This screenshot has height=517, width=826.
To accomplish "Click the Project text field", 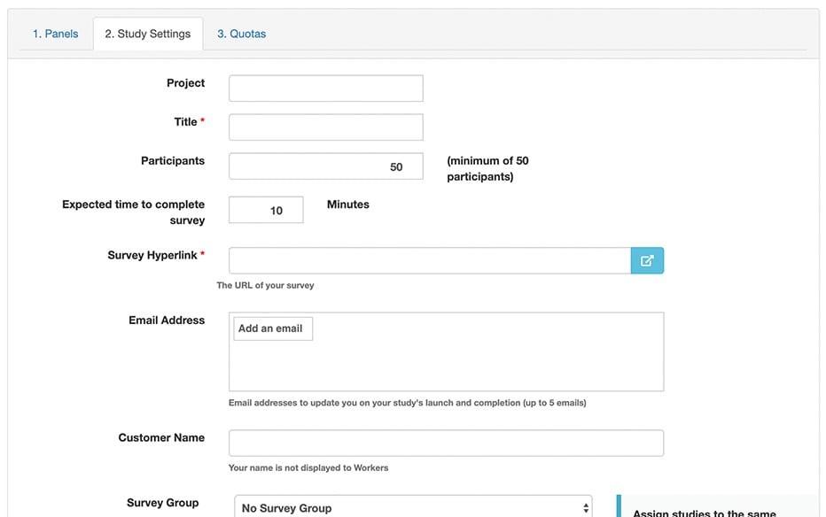I will click(x=325, y=89).
